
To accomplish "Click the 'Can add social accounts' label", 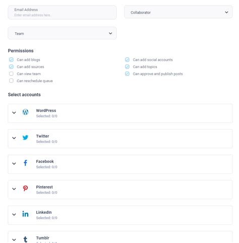I will (153, 59).
